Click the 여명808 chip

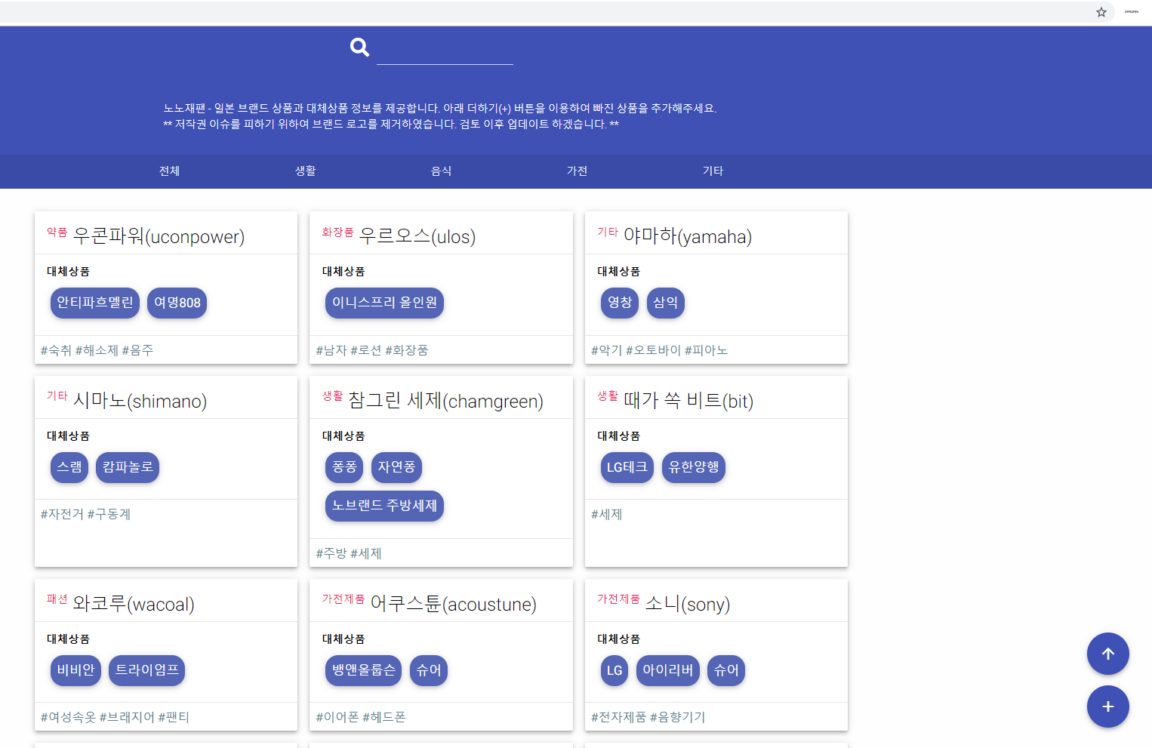177,303
